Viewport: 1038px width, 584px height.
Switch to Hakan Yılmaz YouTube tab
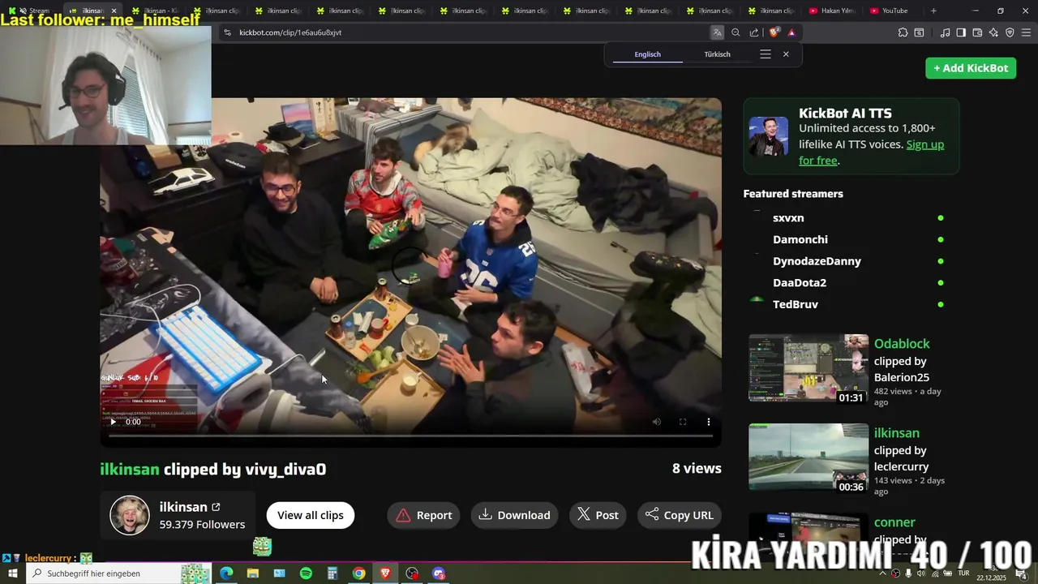[832, 11]
